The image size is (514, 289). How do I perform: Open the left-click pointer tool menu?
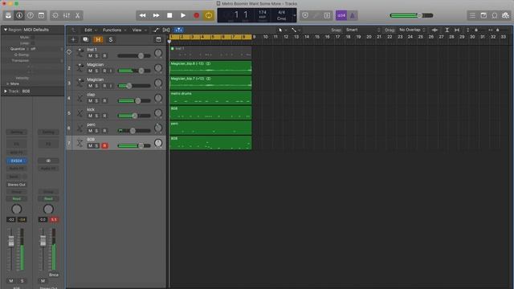(282, 31)
